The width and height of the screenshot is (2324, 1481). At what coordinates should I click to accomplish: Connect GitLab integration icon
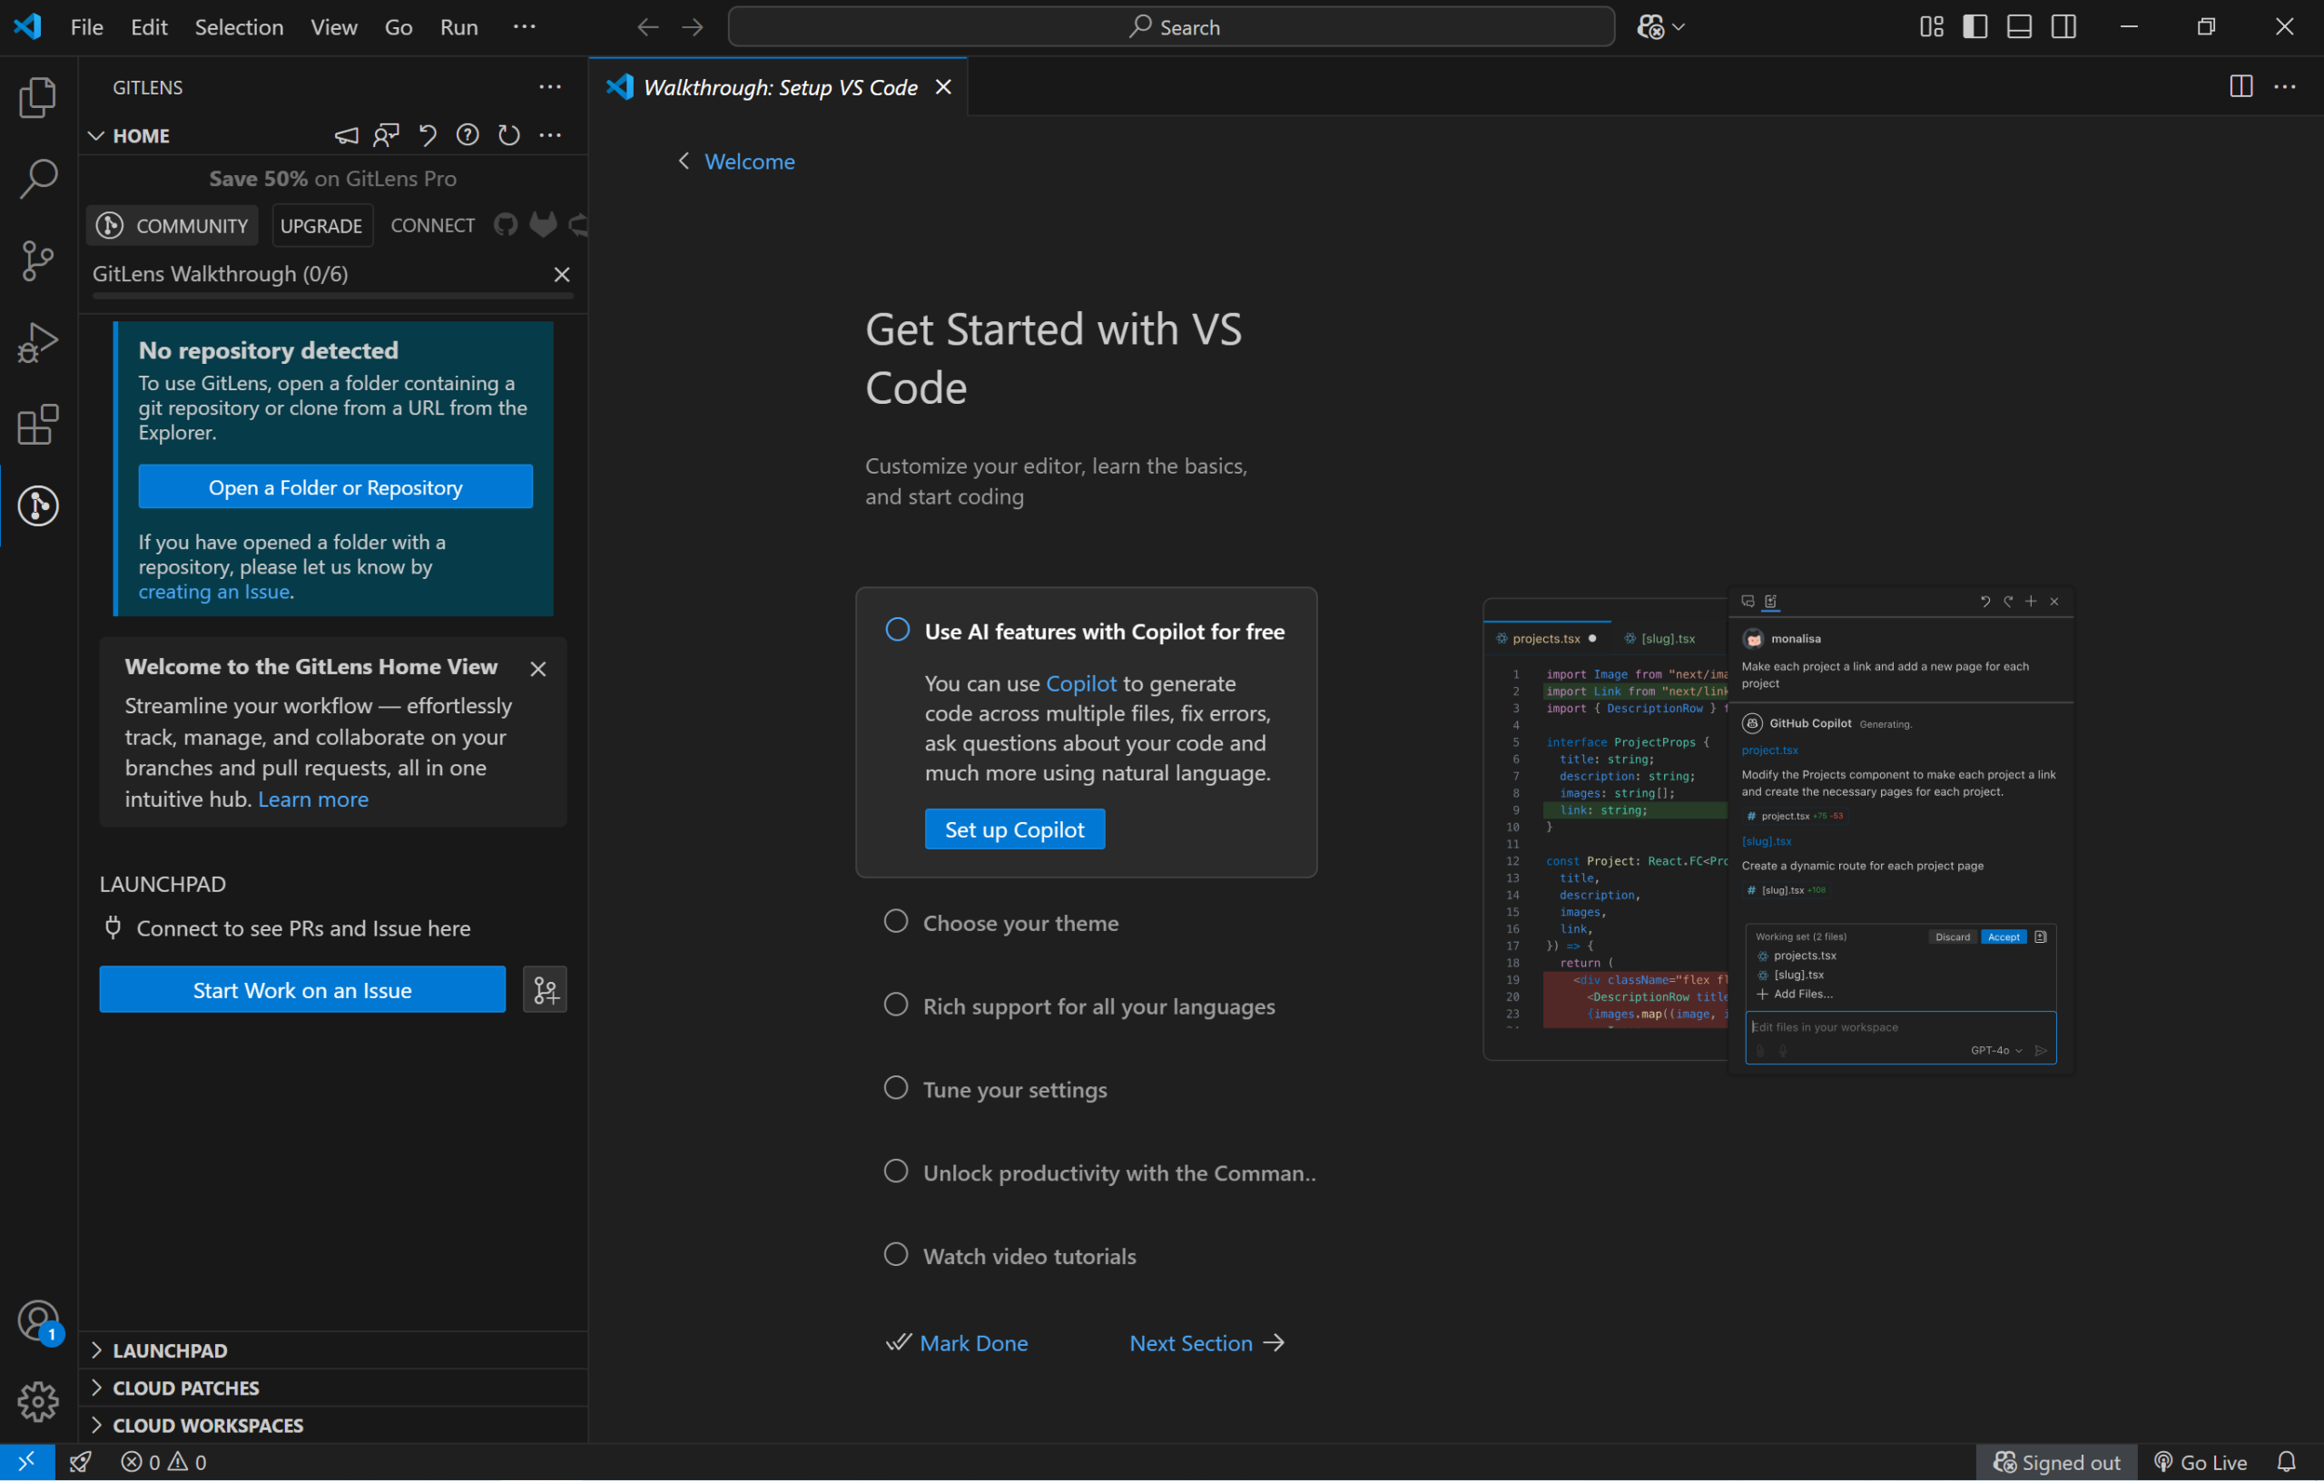544,225
